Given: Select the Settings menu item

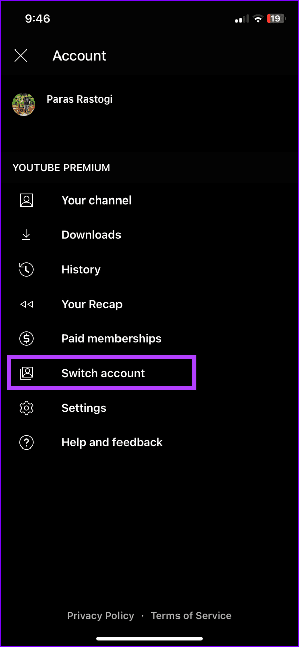Looking at the screenshot, I should [x=83, y=408].
